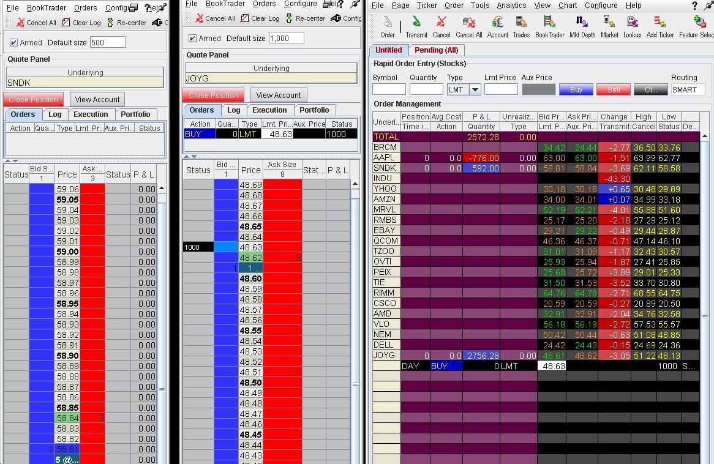Switch to the Pending (All) tab
The height and width of the screenshot is (464, 714).
(436, 50)
